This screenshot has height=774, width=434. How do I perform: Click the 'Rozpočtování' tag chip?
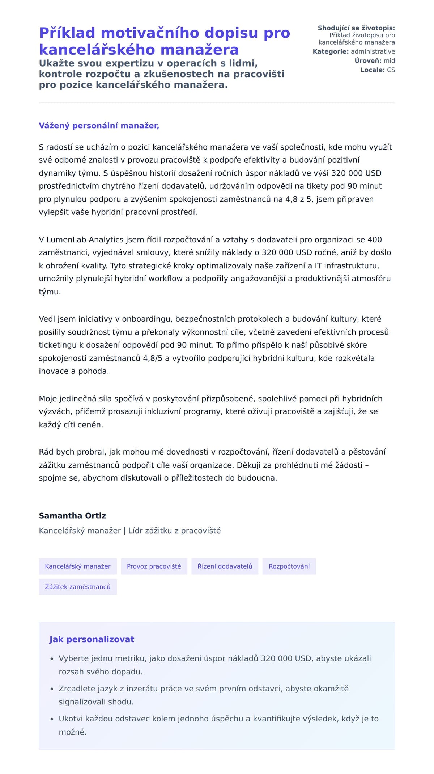[289, 566]
